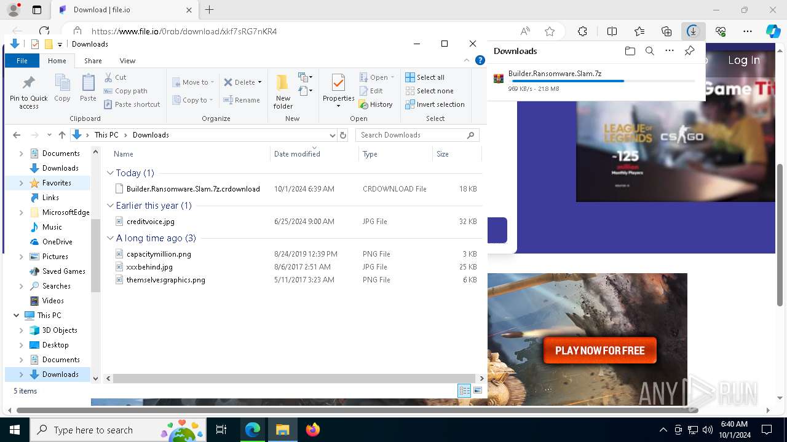Pin the Edge Downloads panel

689,51
